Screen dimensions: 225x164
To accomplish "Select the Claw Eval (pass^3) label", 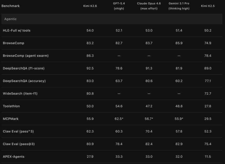I will pos(19,131).
